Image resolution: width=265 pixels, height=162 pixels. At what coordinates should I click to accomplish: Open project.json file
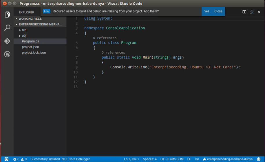coord(40,47)
